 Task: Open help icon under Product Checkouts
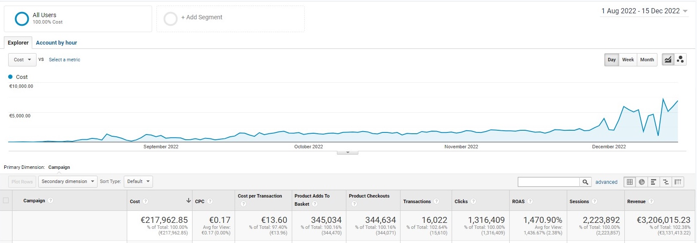pyautogui.click(x=355, y=204)
